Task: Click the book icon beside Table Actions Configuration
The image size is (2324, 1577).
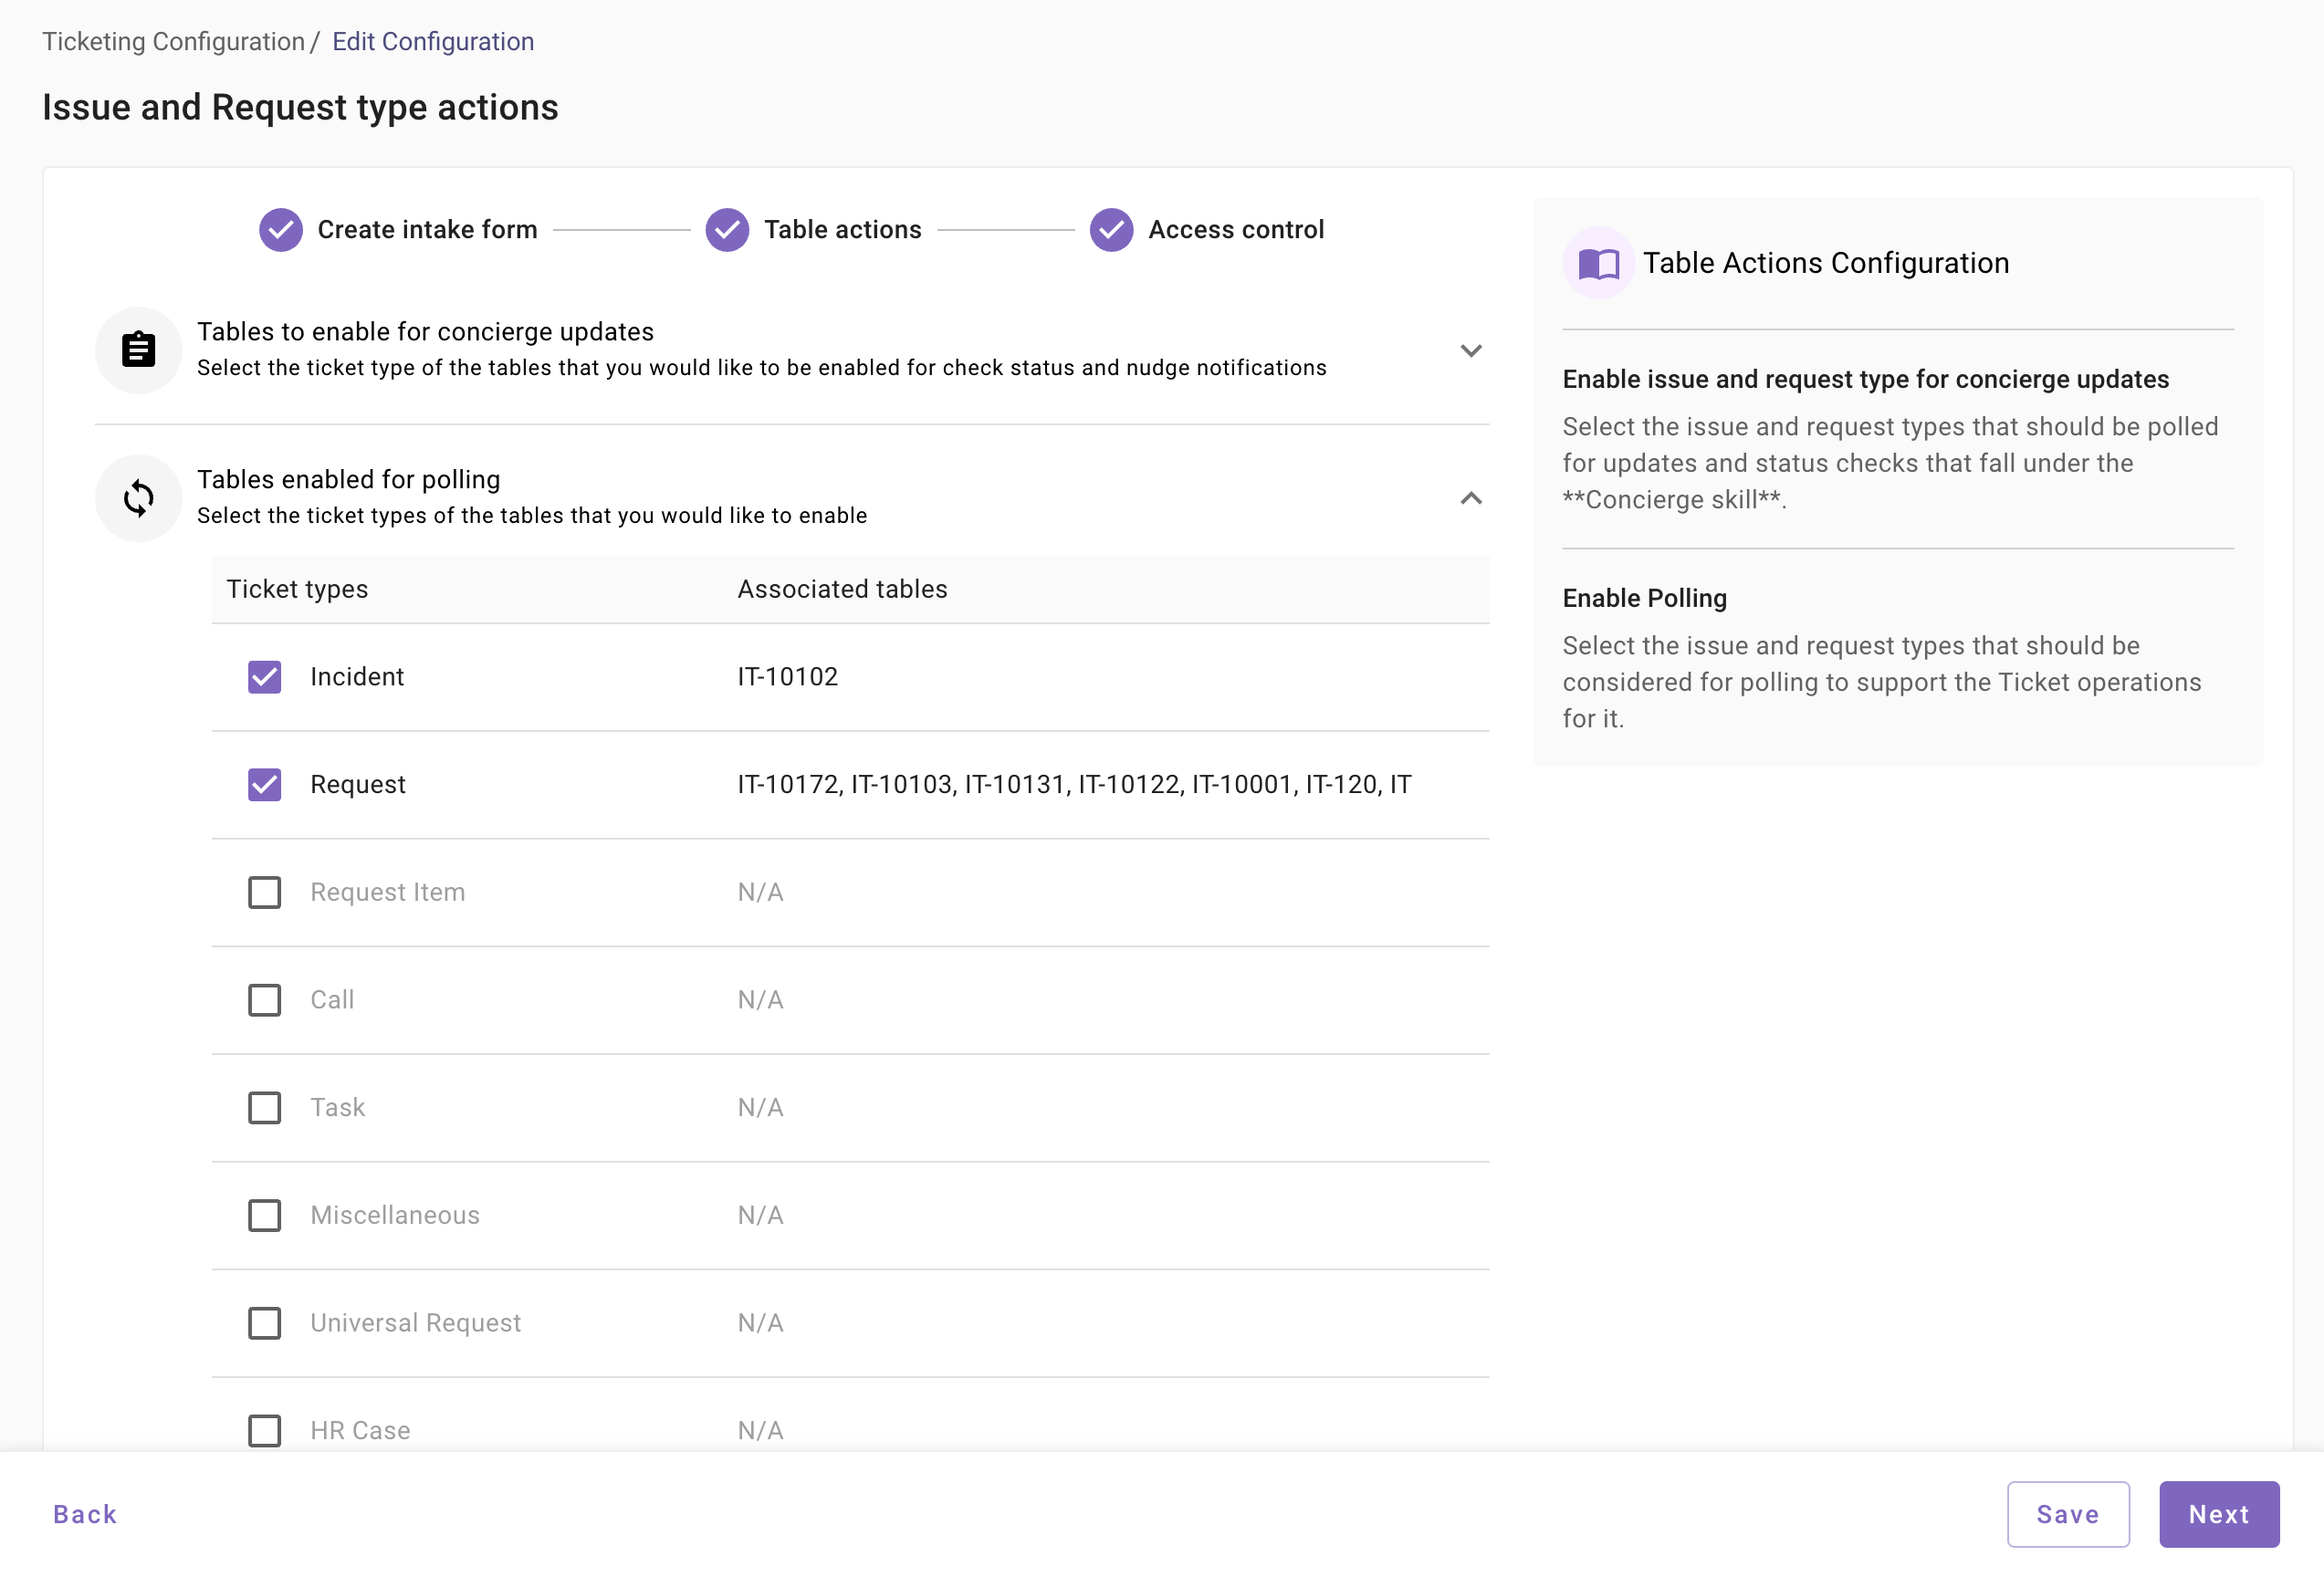Action: tap(1598, 263)
